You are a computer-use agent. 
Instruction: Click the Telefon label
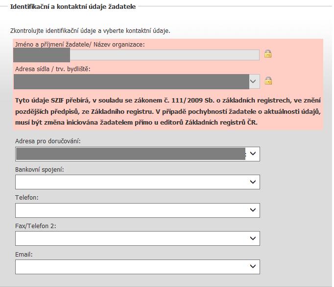26,198
